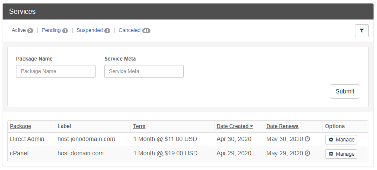Switch to the Active services tab
The width and height of the screenshot is (377, 170).
[19, 30]
